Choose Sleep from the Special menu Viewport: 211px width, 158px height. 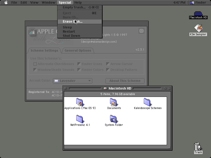[80, 27]
